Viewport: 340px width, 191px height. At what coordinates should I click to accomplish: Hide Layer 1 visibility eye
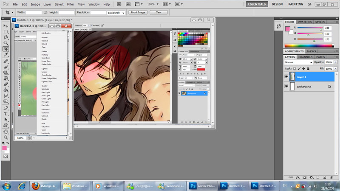pyautogui.click(x=286, y=77)
